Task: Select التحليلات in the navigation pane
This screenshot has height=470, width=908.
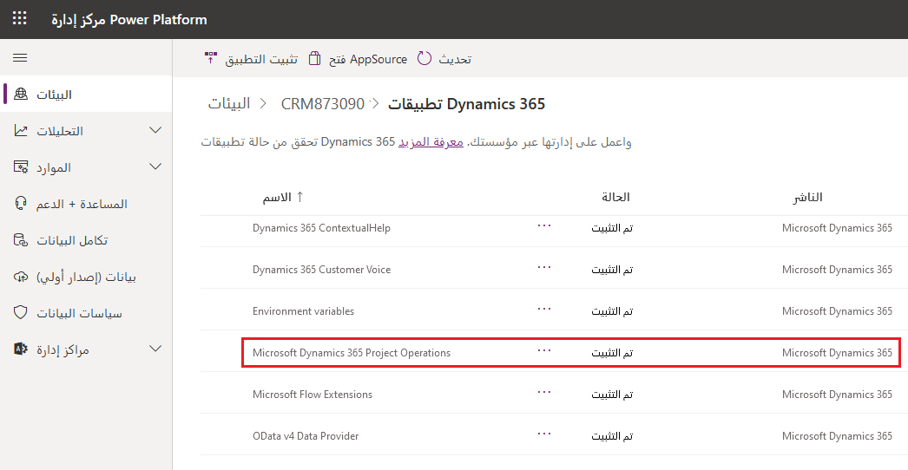Action: tap(86, 131)
